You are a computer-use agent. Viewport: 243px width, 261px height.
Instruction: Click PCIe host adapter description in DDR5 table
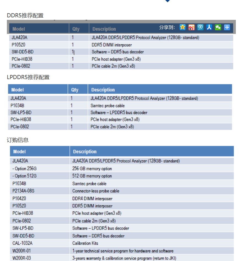(116, 59)
